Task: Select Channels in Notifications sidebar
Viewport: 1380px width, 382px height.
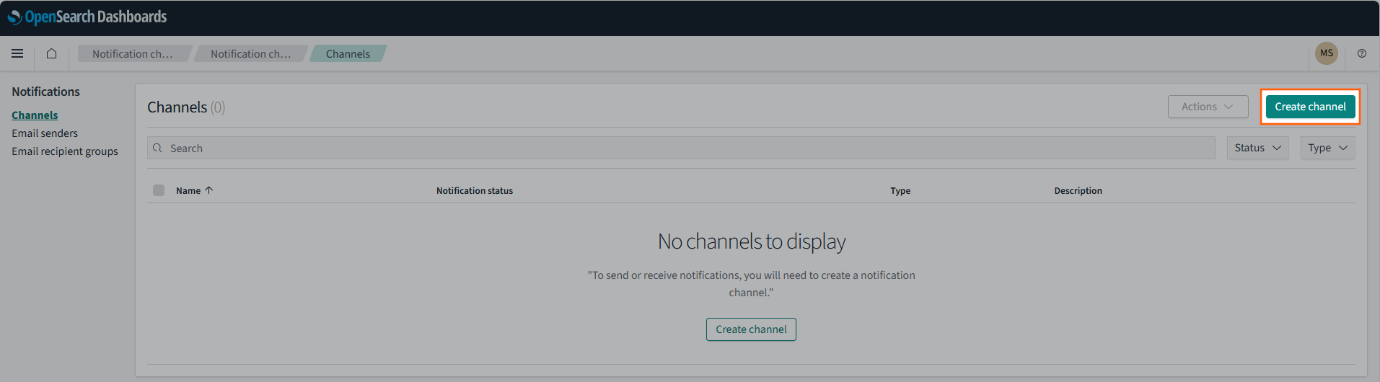Action: (x=35, y=115)
